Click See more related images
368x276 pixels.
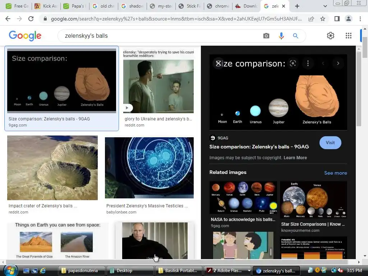335,173
